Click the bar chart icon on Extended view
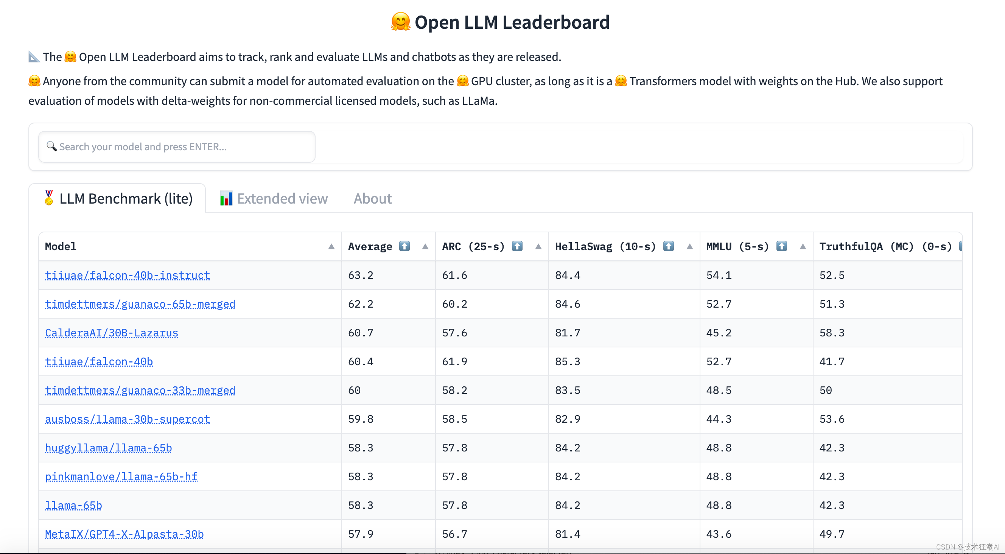The image size is (1005, 554). click(226, 198)
